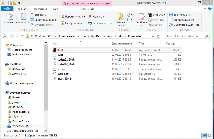
Task: Customize quick access toolbar dropdown
Action: tap(19, 3)
